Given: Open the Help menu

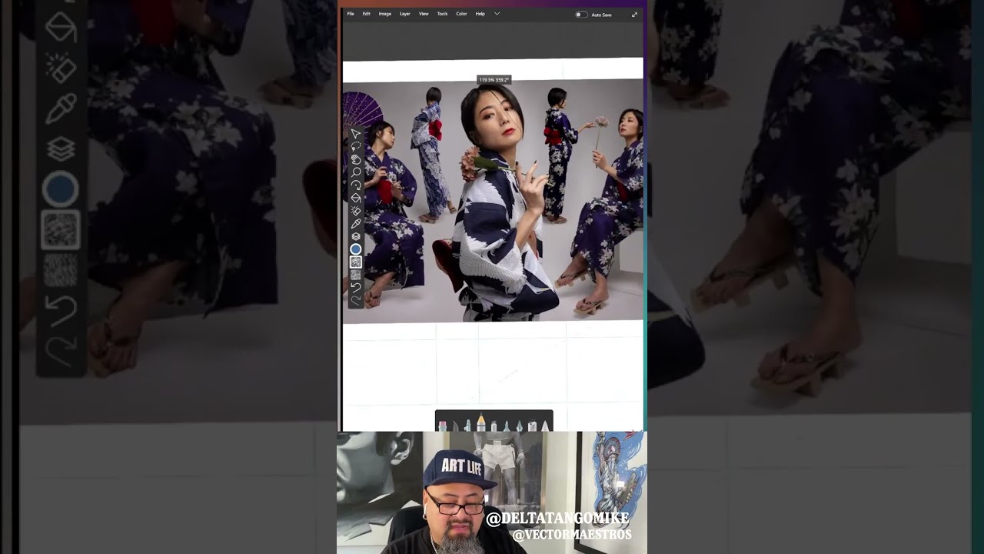Looking at the screenshot, I should 480,14.
